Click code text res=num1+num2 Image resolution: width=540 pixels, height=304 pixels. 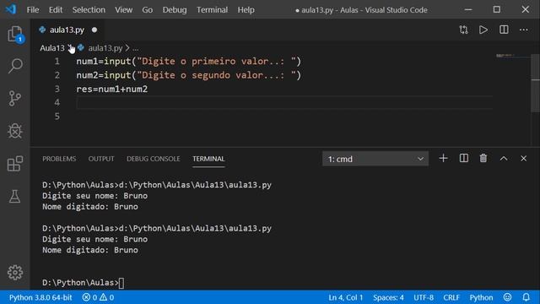pos(112,89)
